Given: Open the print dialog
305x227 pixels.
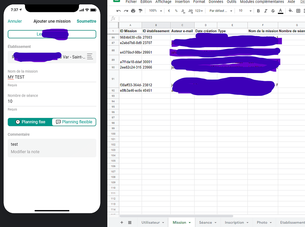Looking at the screenshot, I should (133, 10).
